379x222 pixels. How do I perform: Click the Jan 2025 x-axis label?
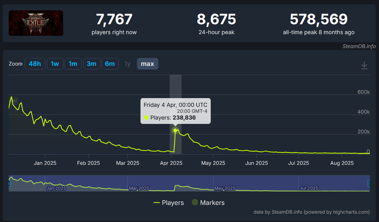(x=45, y=163)
